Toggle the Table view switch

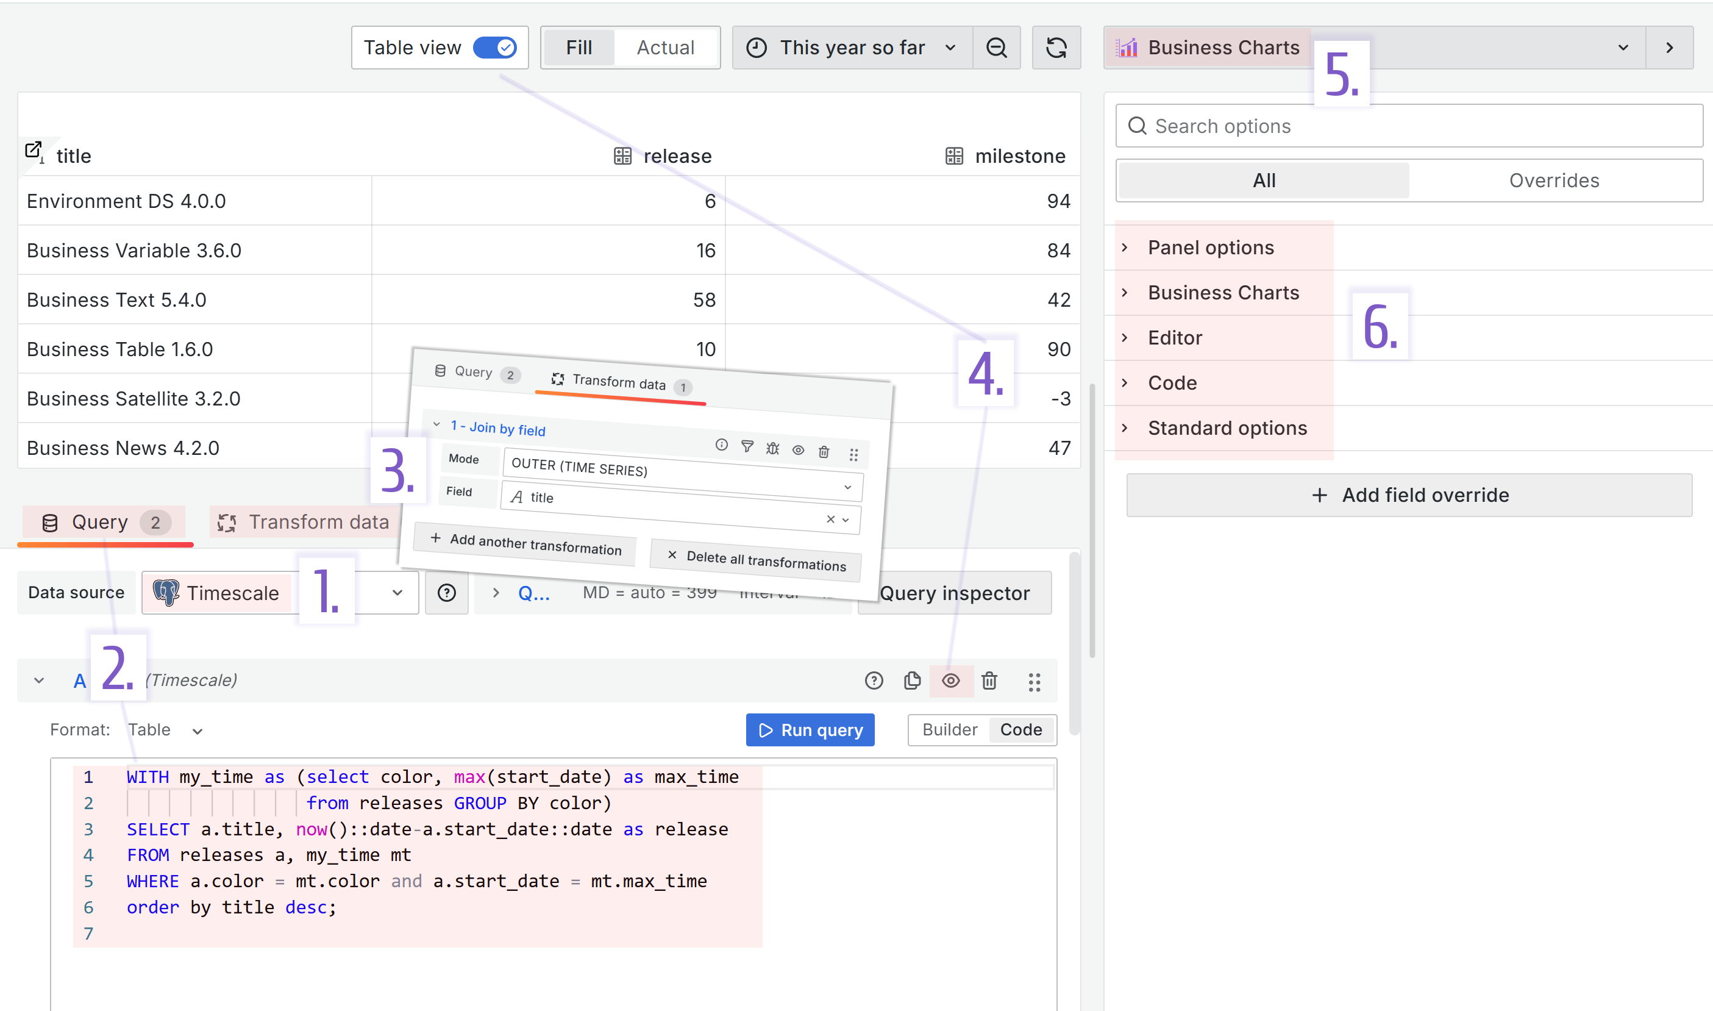click(x=494, y=48)
